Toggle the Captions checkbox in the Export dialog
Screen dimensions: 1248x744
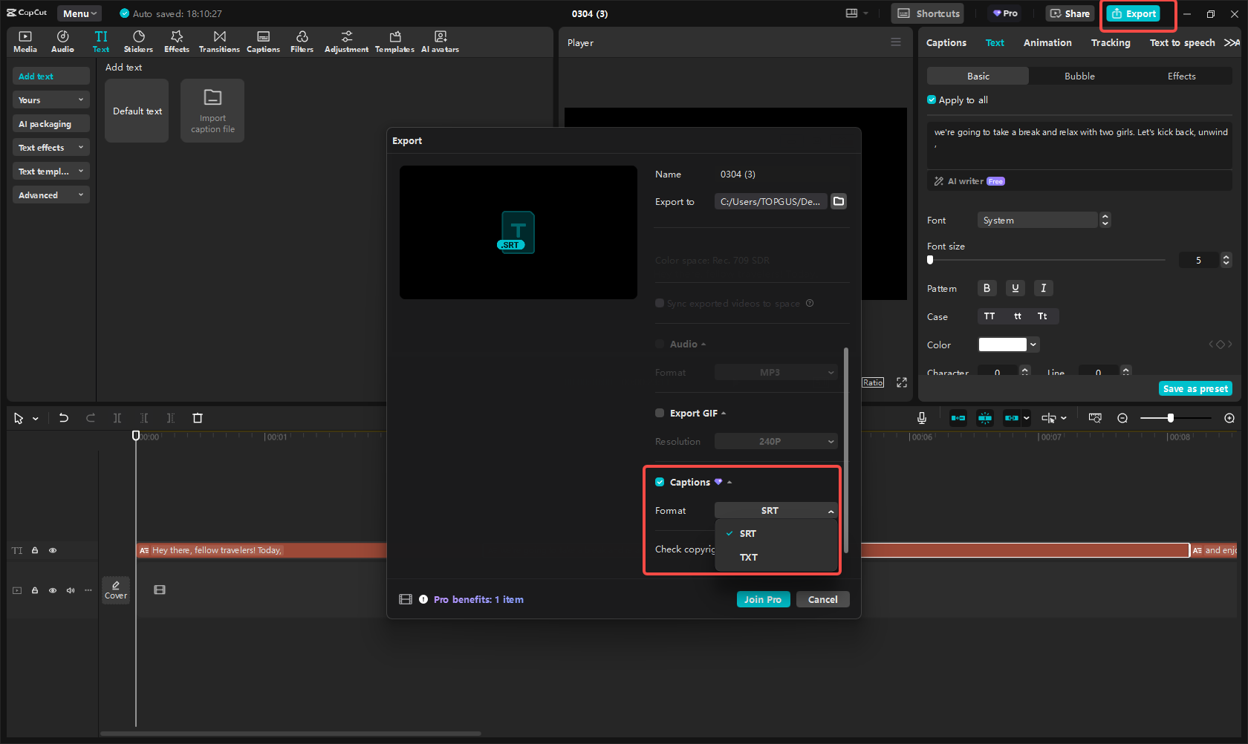660,482
